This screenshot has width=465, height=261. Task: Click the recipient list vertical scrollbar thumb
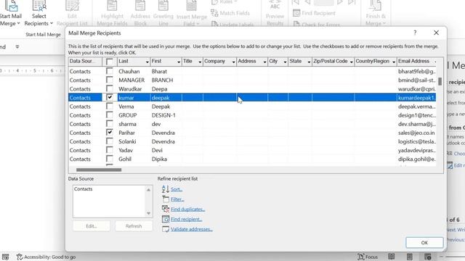tap(440, 81)
